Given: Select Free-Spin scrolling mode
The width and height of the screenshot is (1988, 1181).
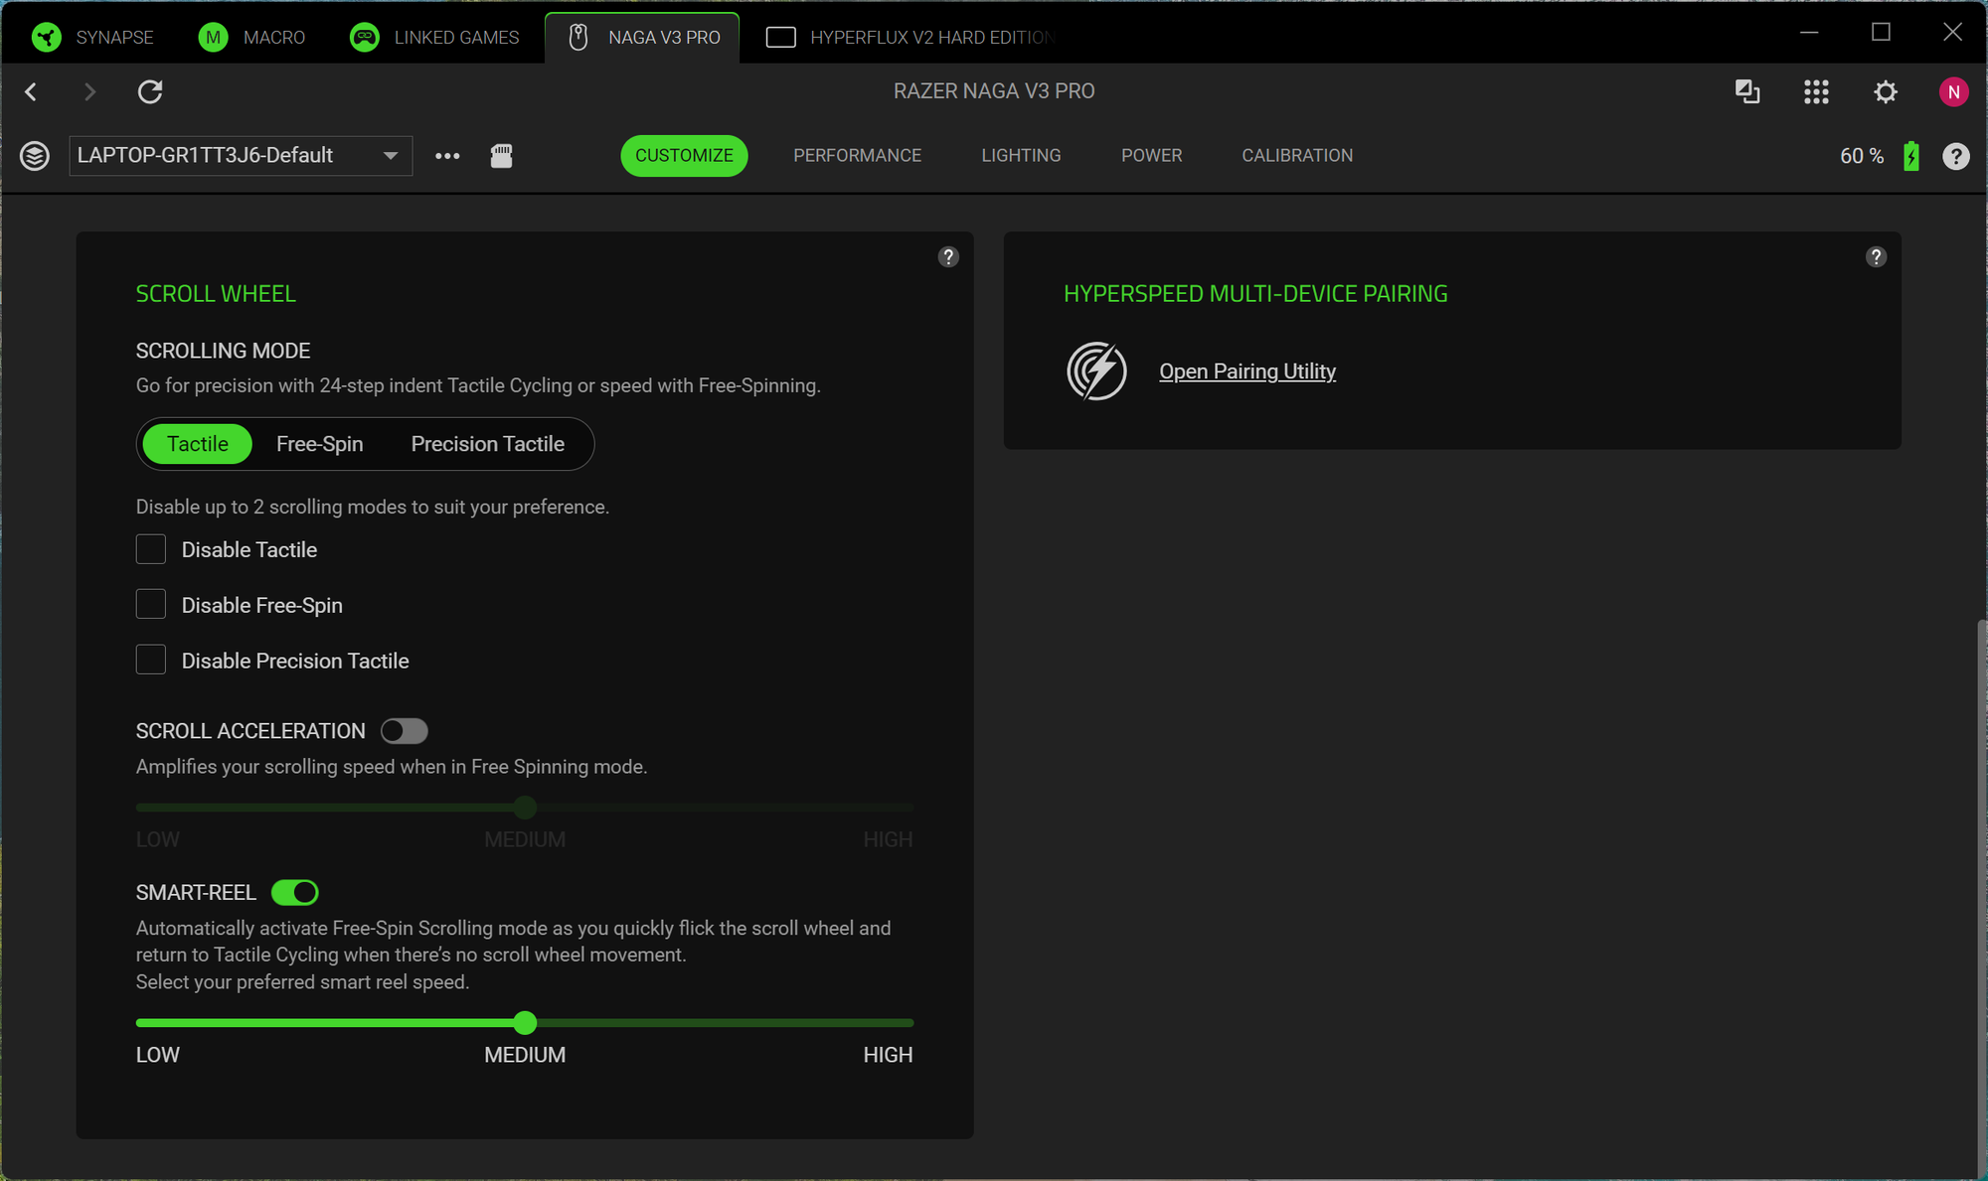Looking at the screenshot, I should tap(320, 444).
